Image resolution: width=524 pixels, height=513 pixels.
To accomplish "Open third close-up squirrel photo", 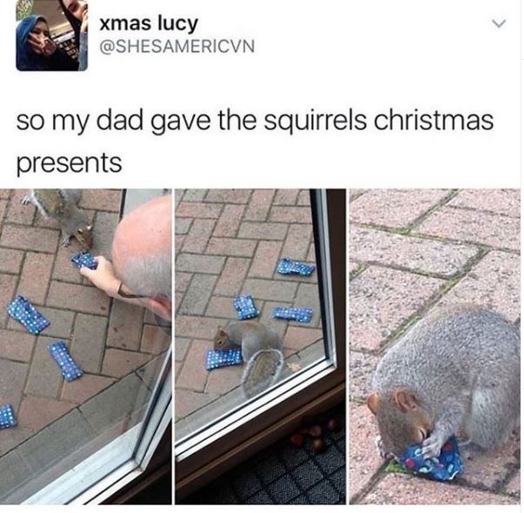I will pos(435,346).
